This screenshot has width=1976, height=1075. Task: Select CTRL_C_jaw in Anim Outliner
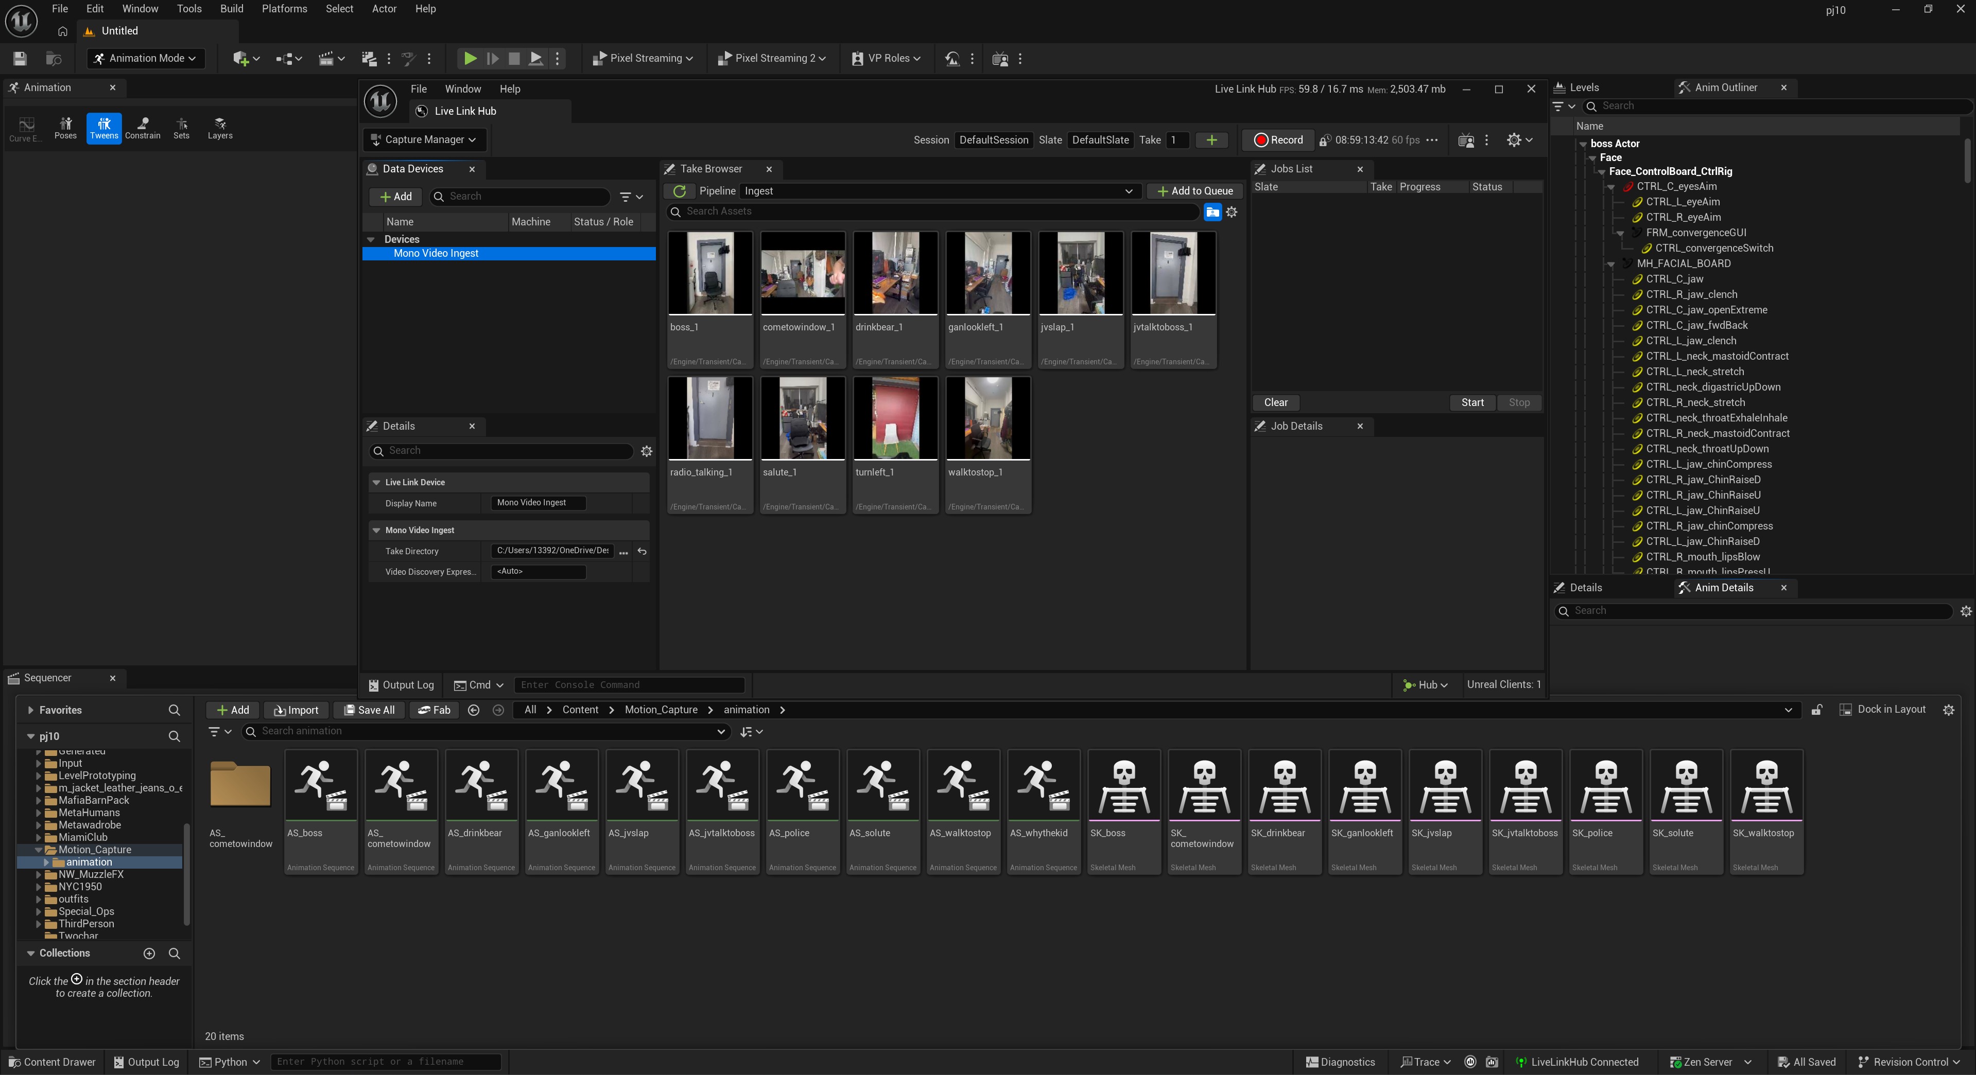click(1674, 279)
